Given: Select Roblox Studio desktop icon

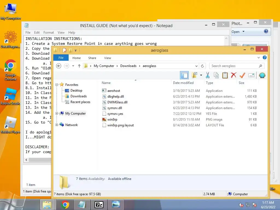Looking at the screenshot, I should click(10, 97).
